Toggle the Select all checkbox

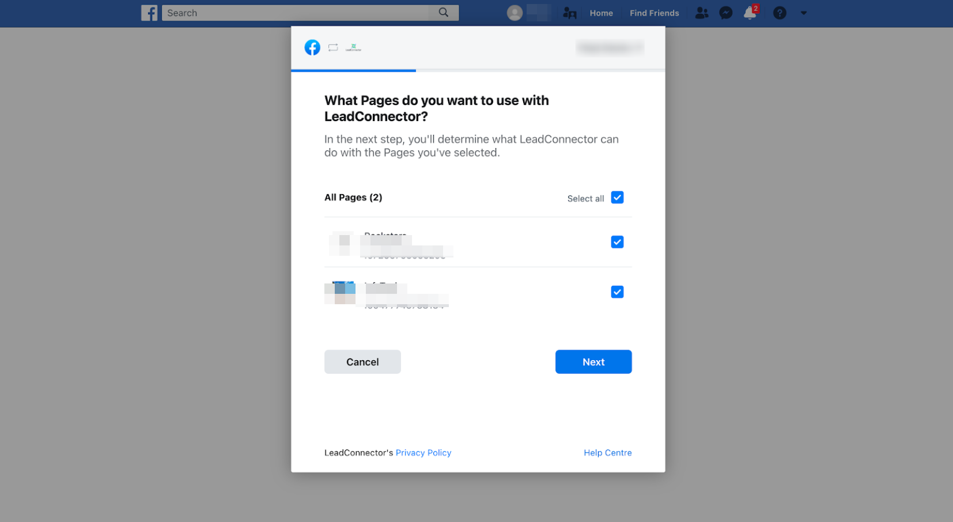click(x=617, y=198)
